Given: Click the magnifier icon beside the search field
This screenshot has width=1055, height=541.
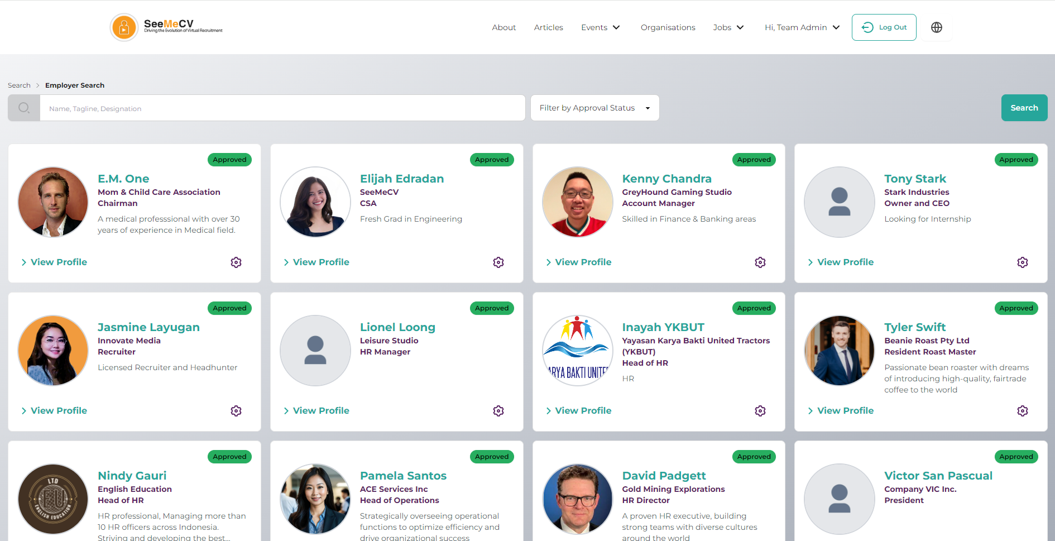Looking at the screenshot, I should pyautogui.click(x=24, y=108).
